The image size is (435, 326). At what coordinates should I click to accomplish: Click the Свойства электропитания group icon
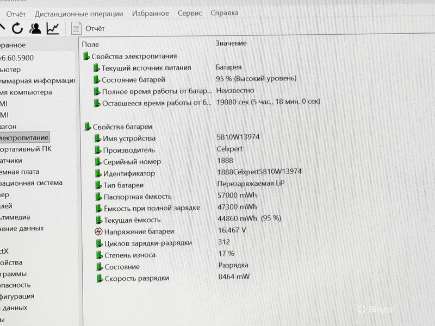pyautogui.click(x=86, y=57)
